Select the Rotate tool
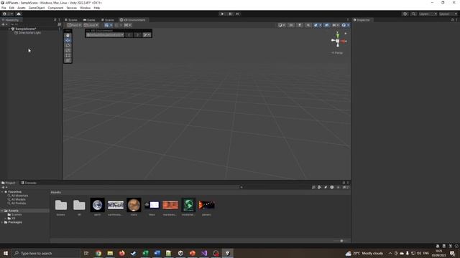Viewport: 460px width, 258px height. click(68, 45)
